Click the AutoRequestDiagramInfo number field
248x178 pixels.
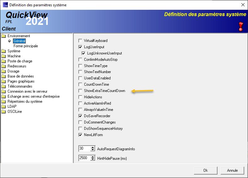(x=85, y=149)
